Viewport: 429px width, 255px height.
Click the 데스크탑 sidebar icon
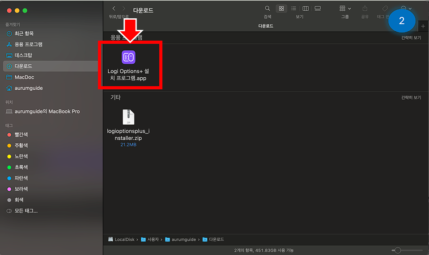click(9, 55)
